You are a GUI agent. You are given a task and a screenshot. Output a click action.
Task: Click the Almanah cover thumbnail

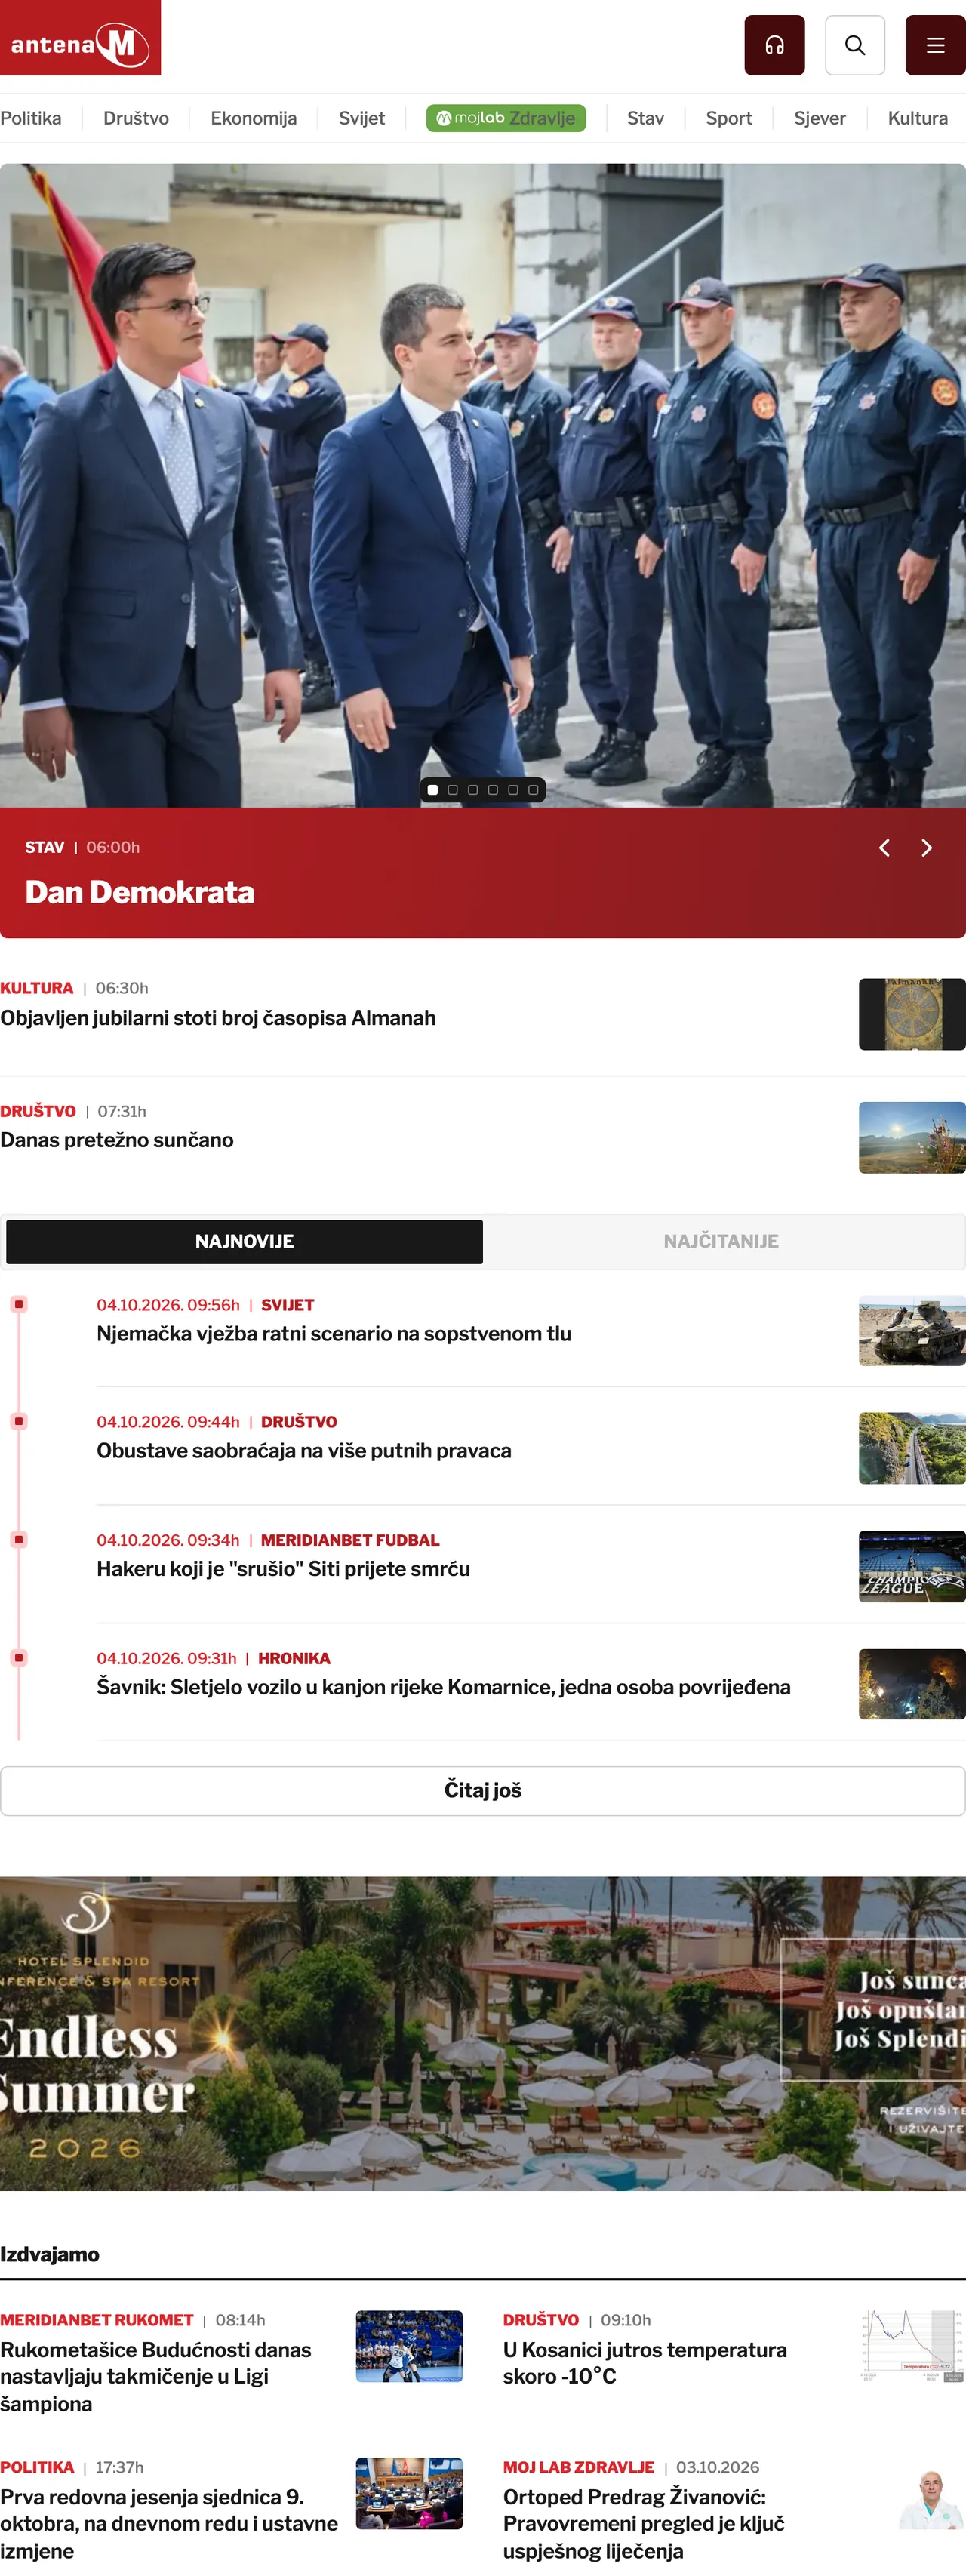[x=912, y=1014]
